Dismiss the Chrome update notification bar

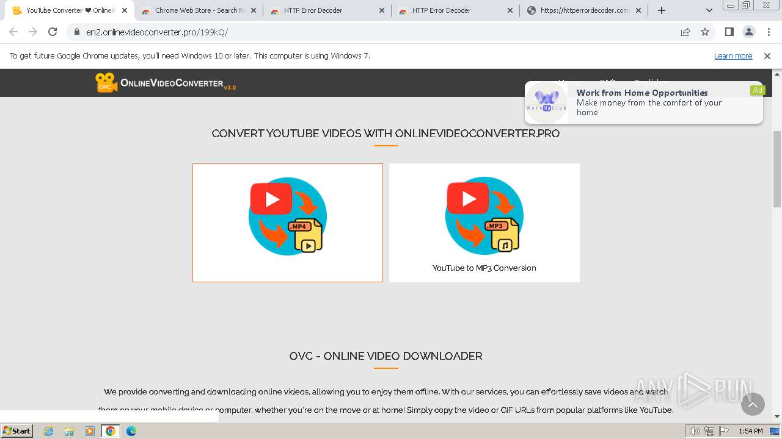pos(767,55)
